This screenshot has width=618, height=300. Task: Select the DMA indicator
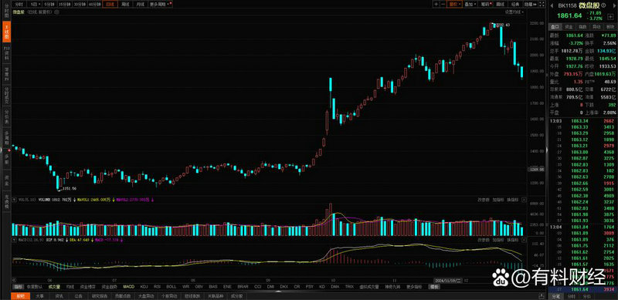335,287
